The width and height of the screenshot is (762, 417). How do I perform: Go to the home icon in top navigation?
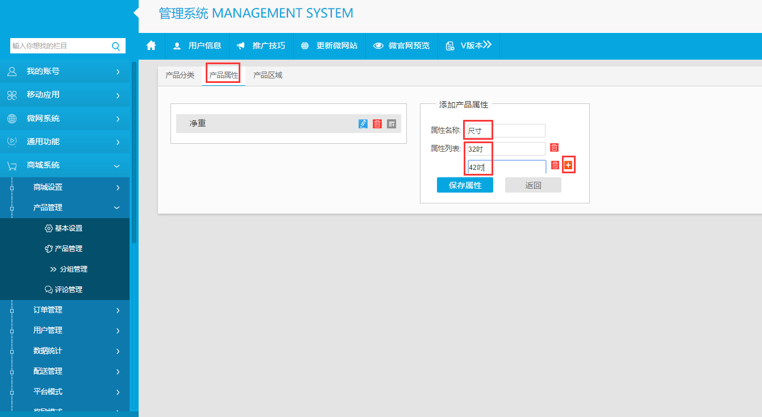tap(151, 45)
